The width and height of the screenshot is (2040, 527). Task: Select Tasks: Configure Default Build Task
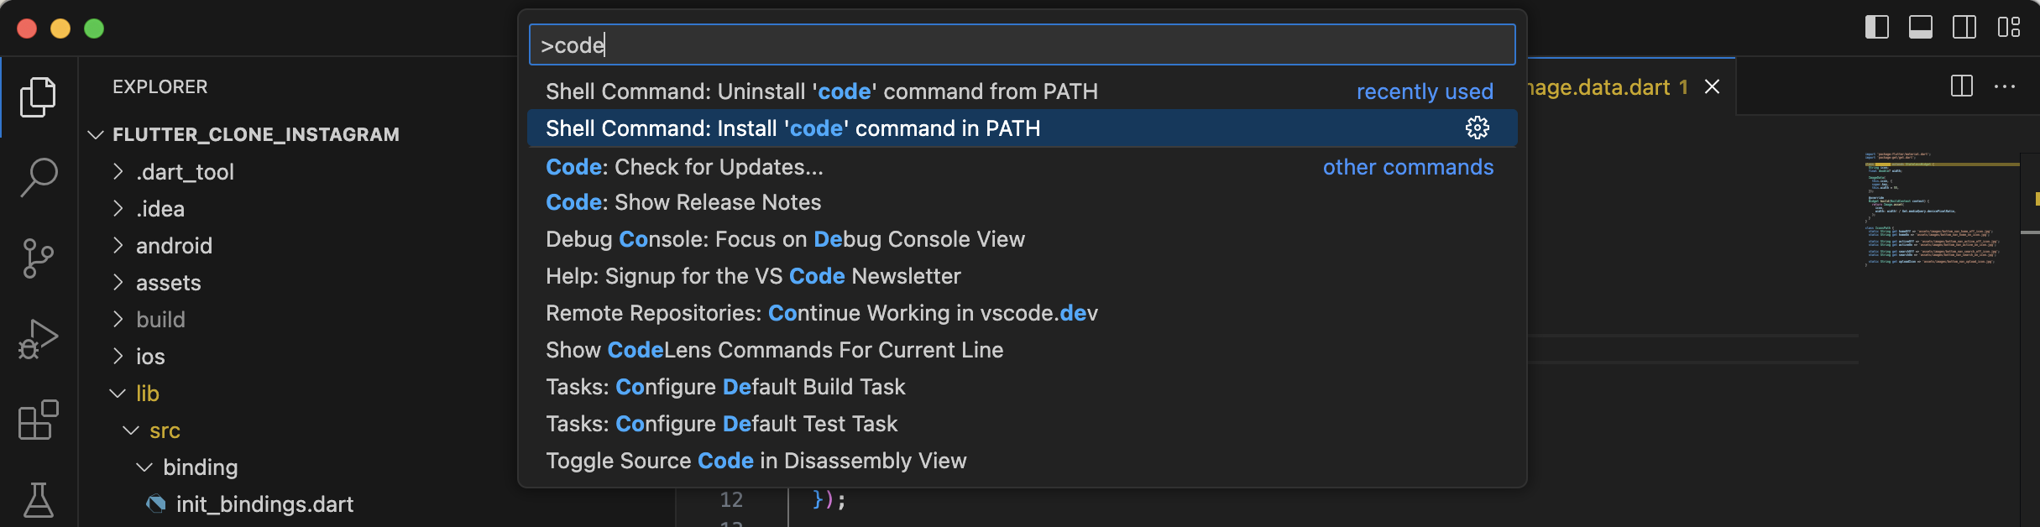click(725, 387)
